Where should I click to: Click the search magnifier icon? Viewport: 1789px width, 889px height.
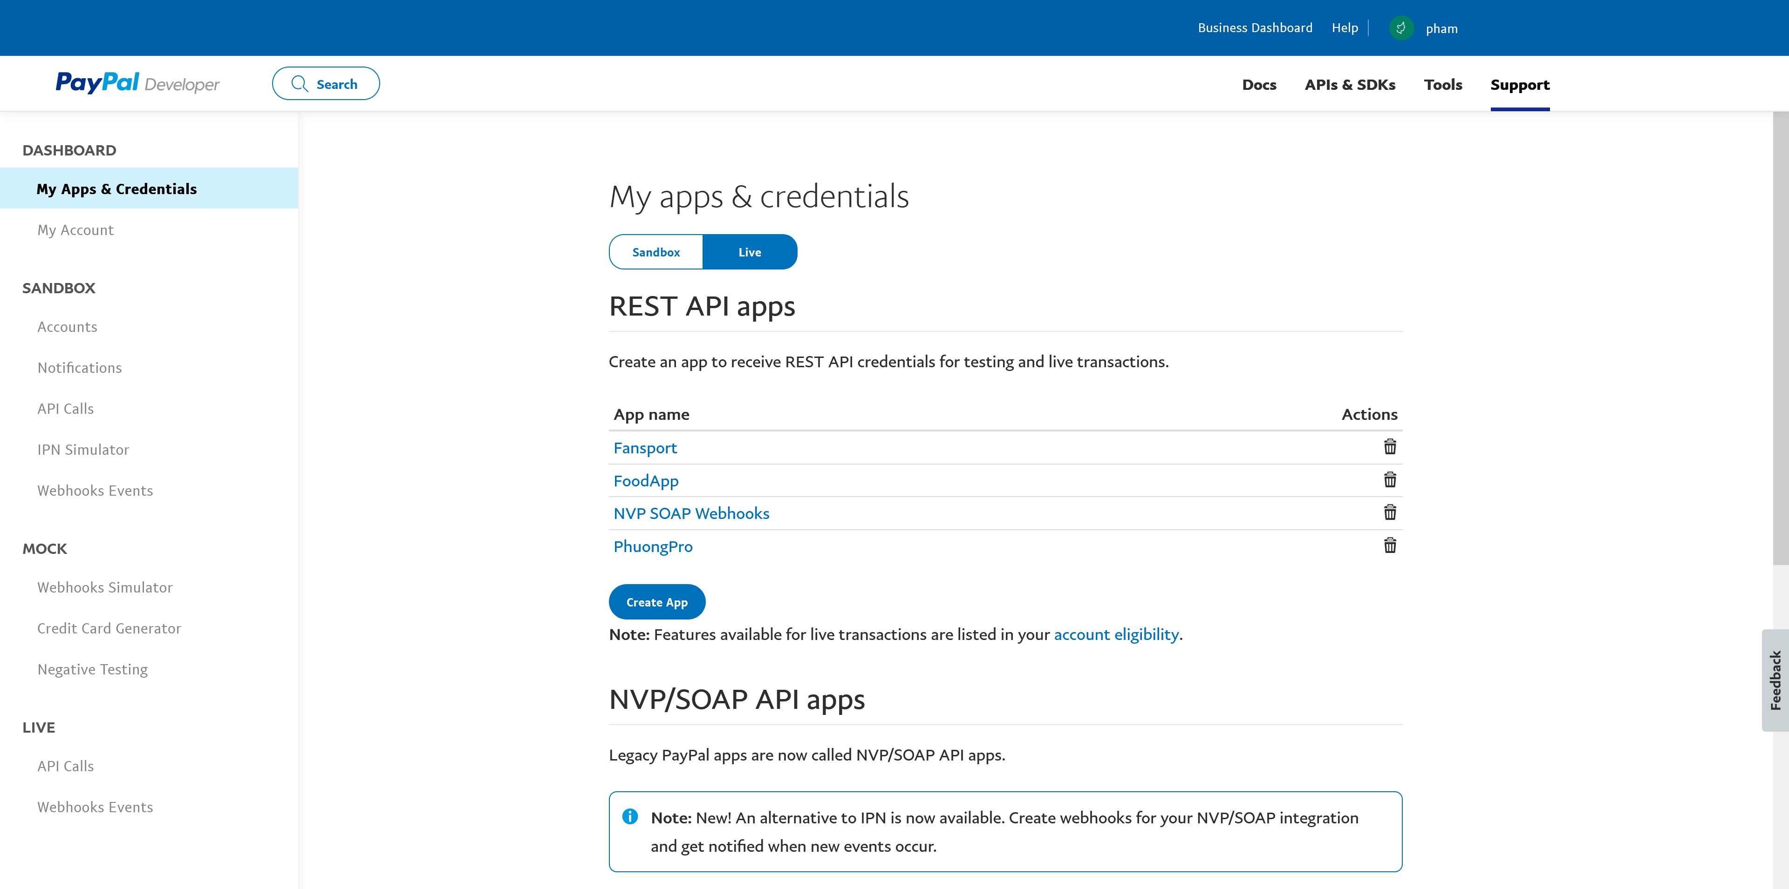(x=299, y=84)
